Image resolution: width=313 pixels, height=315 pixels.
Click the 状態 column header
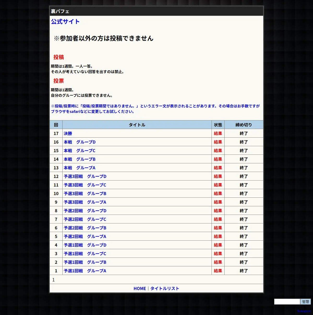(x=218, y=125)
